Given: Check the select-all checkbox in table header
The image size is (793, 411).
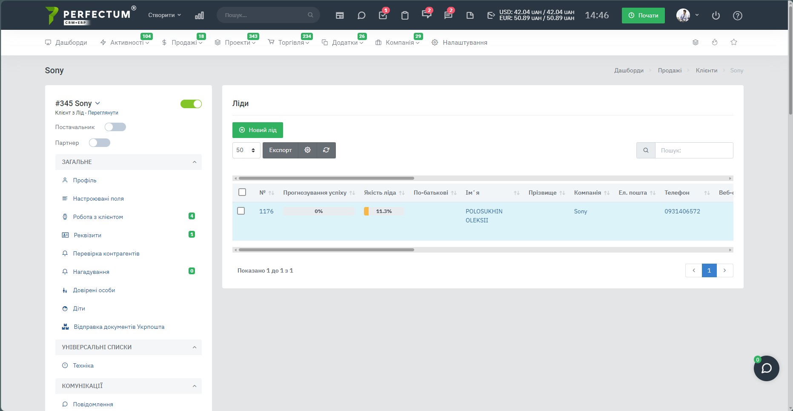Looking at the screenshot, I should click(x=242, y=192).
